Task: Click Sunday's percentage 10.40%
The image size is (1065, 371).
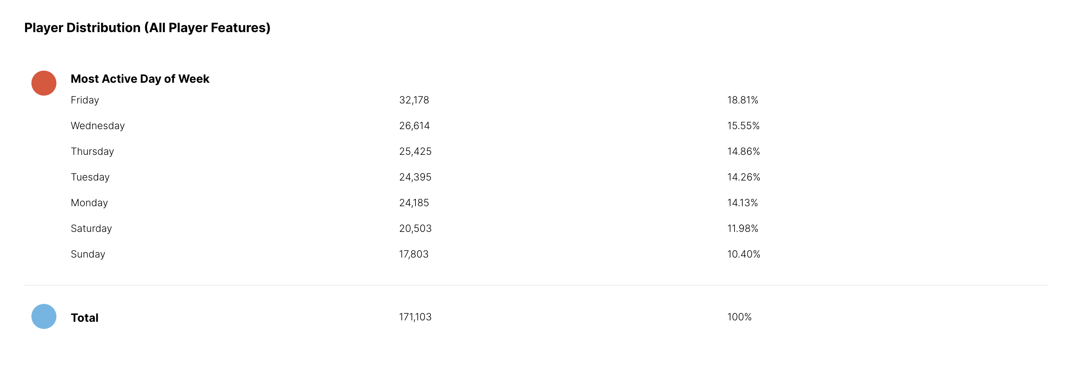Action: (743, 254)
